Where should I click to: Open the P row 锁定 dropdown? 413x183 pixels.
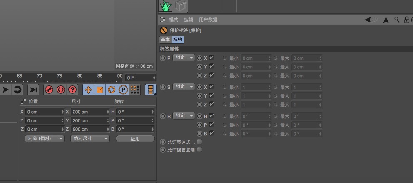[x=184, y=58]
